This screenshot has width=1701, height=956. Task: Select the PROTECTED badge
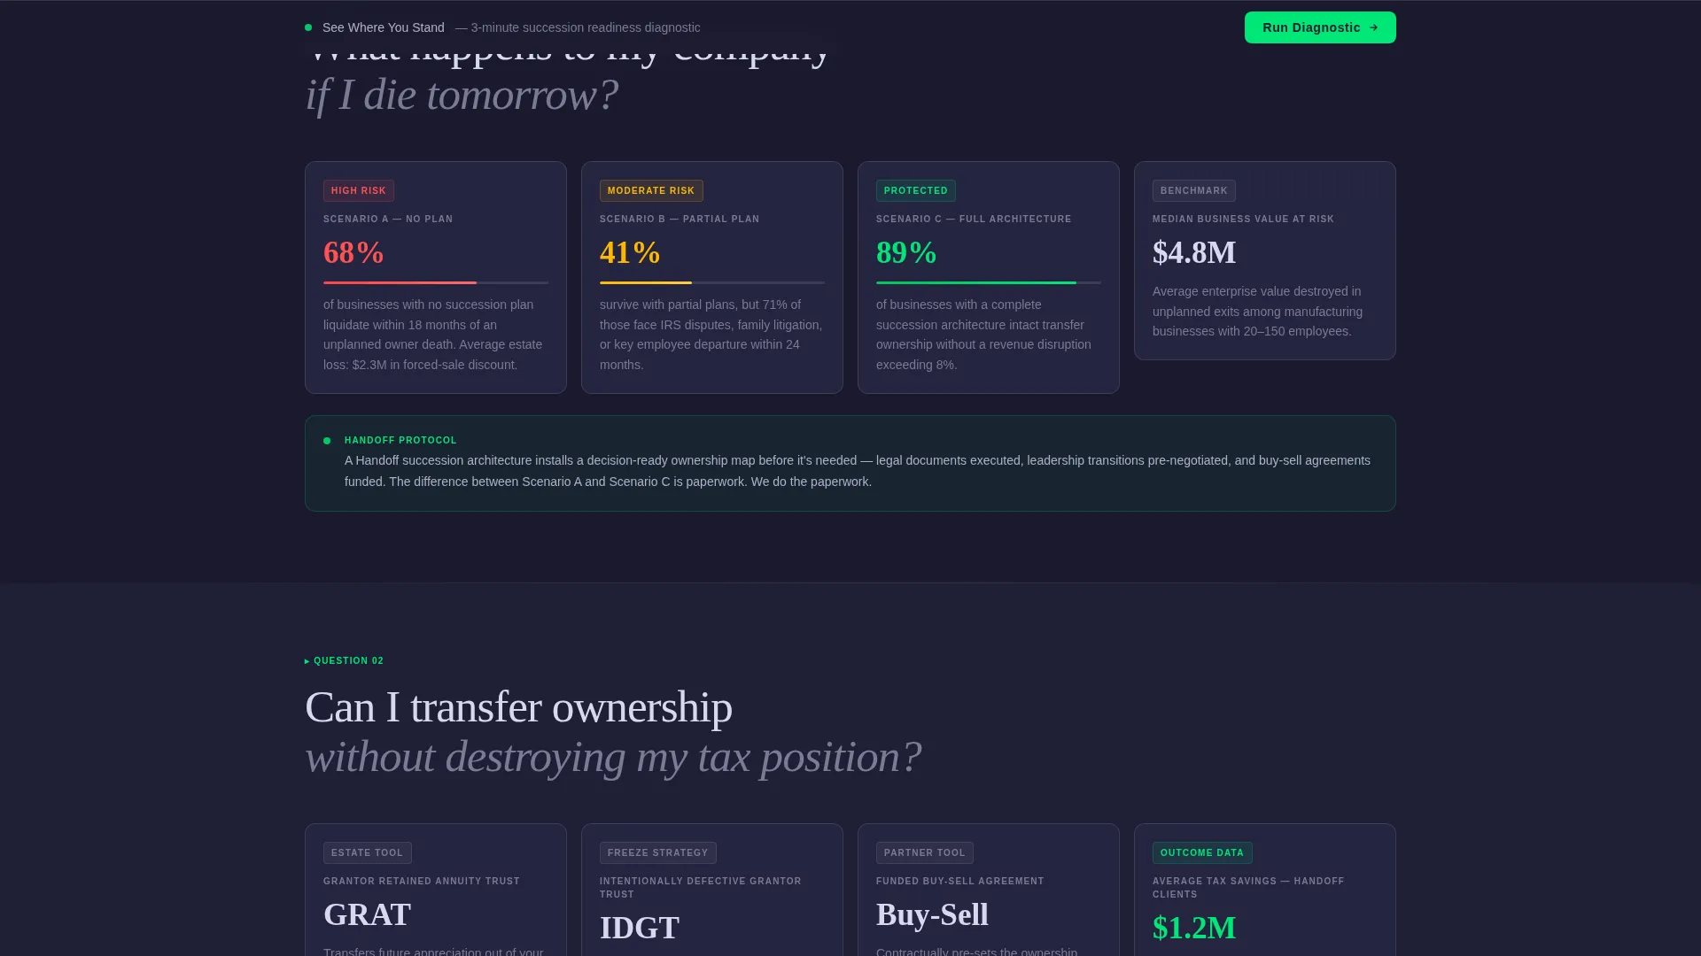[916, 191]
